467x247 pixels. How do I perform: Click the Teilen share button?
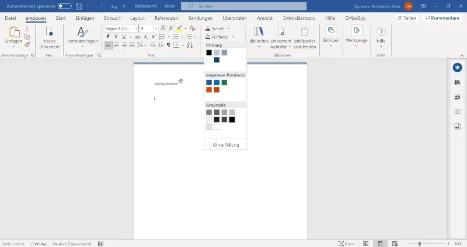tap(406, 18)
